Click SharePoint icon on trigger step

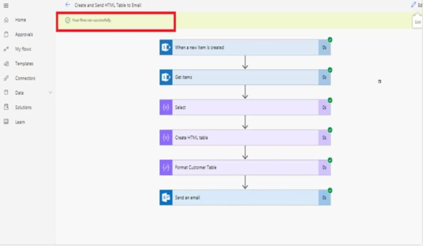tap(166, 47)
